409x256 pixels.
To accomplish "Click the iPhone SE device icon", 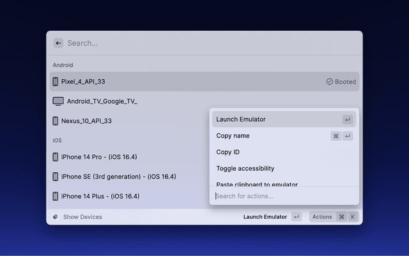I will pyautogui.click(x=56, y=177).
